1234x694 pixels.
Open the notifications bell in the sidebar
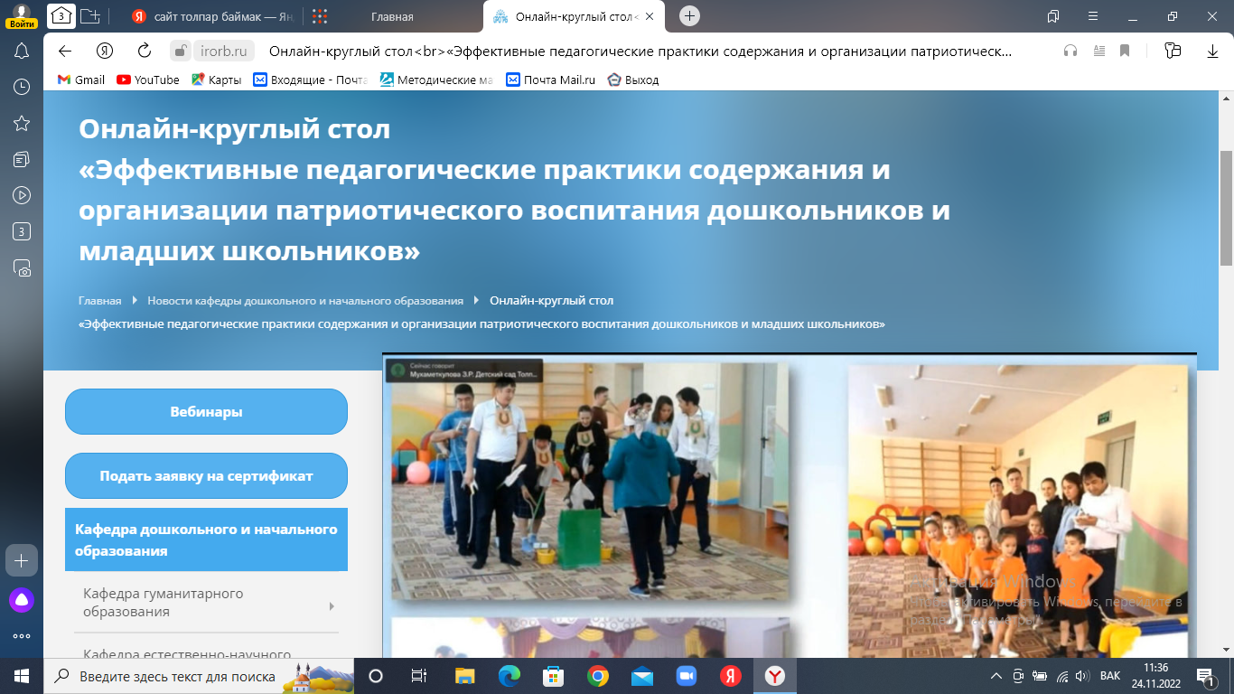click(x=22, y=51)
